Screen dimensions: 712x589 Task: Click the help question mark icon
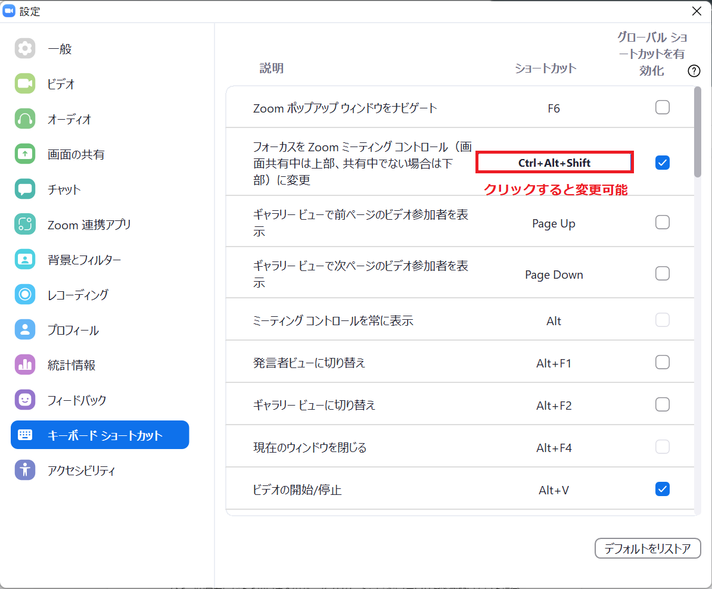pos(694,71)
